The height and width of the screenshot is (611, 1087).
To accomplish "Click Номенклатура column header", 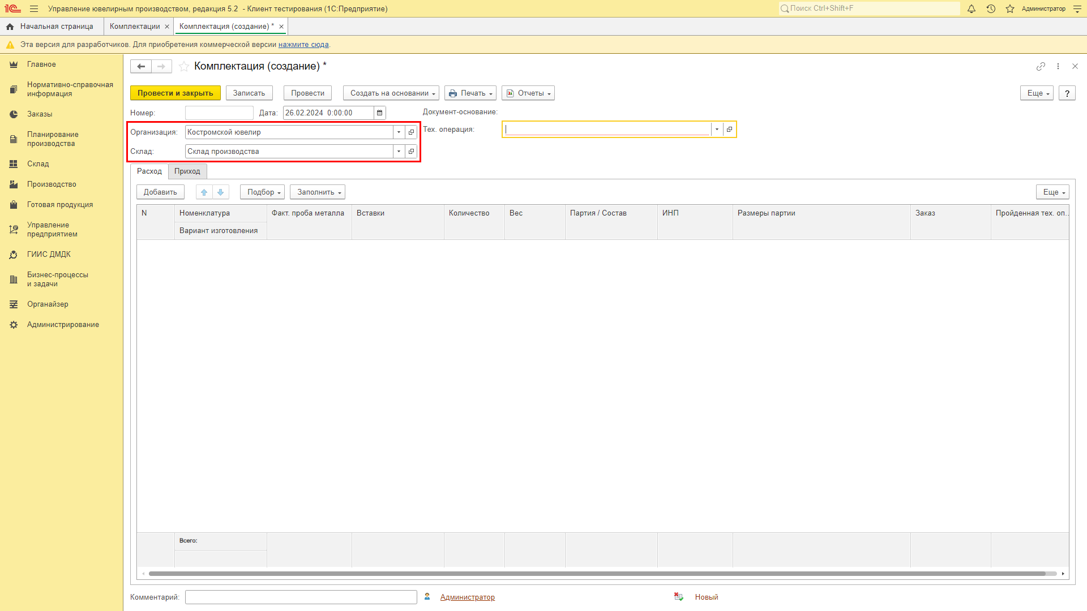I will 221,213.
